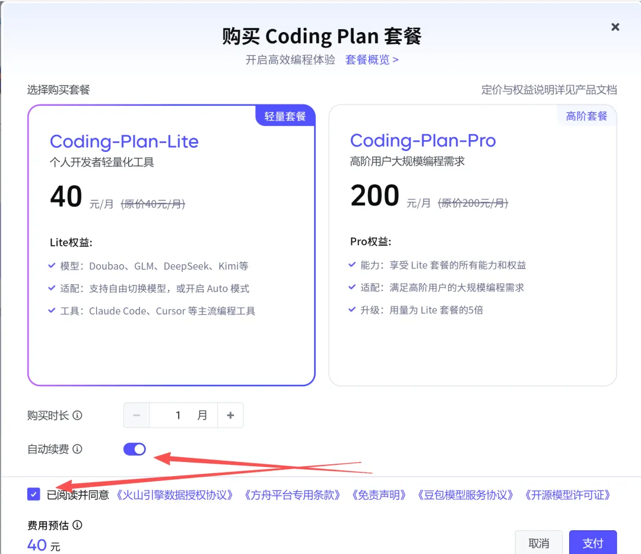The height and width of the screenshot is (554, 641).
Task: Click the Lite 40 元/月 price
Action: tap(81, 197)
